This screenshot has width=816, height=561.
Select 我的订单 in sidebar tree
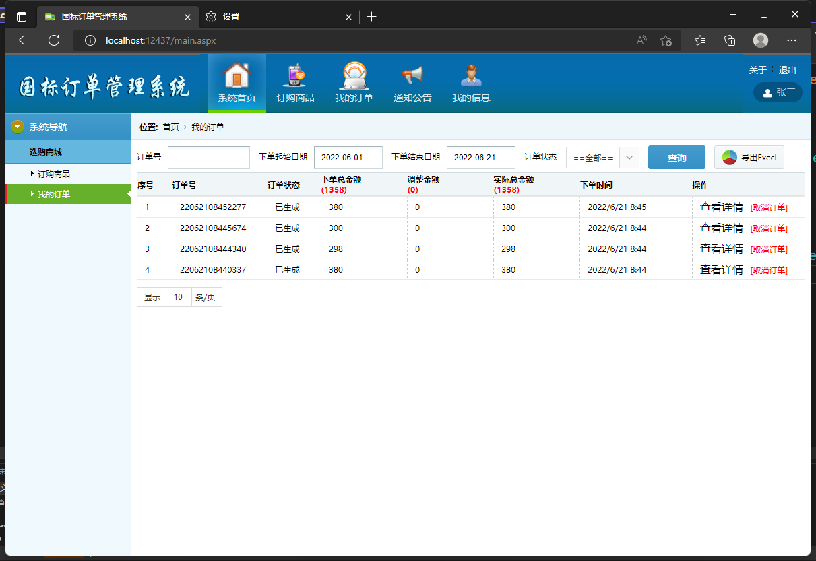[x=53, y=195]
